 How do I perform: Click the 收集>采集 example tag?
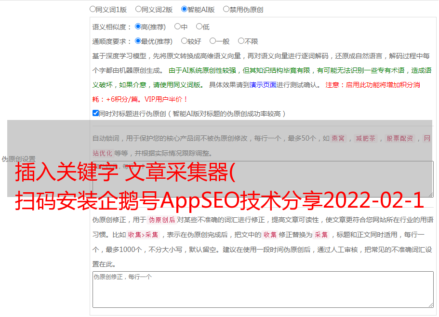tap(143, 235)
